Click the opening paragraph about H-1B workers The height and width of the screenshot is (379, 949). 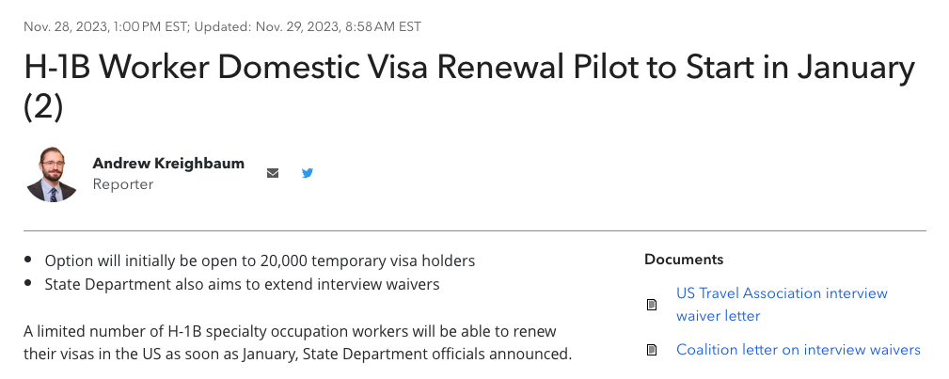[x=298, y=342]
